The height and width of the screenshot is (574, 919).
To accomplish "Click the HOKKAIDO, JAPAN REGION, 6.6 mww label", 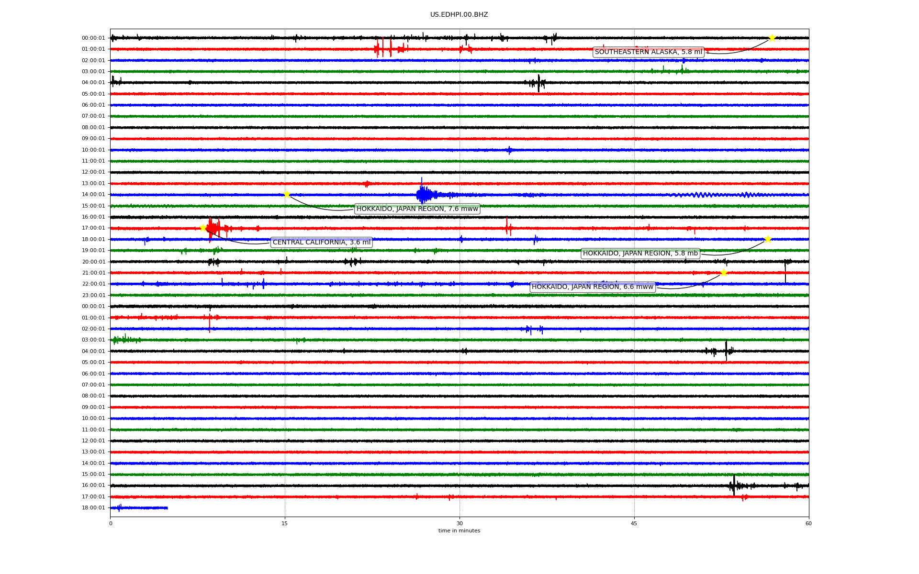I will (x=592, y=287).
